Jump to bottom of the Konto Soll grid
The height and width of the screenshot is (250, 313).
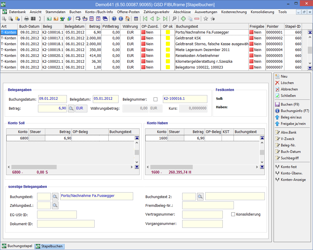[137, 167]
